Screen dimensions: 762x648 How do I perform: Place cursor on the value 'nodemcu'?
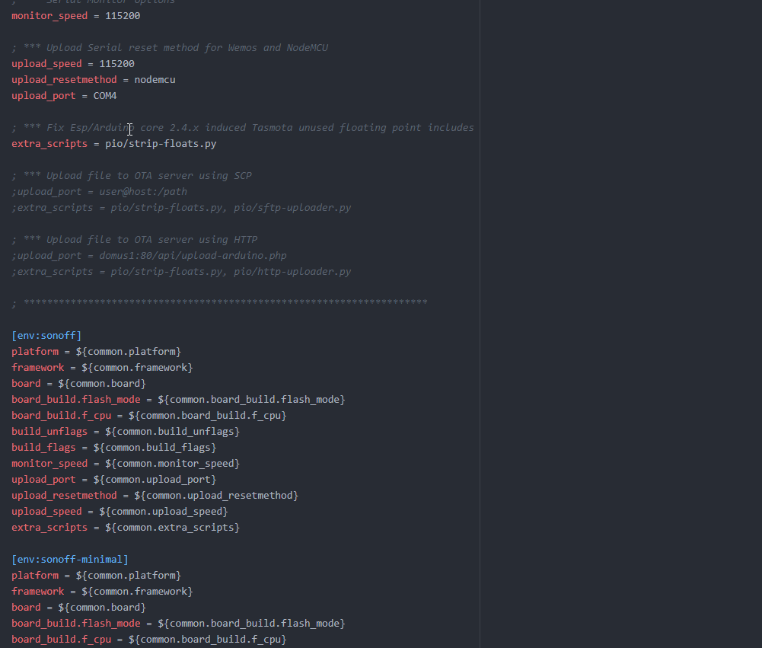(155, 80)
